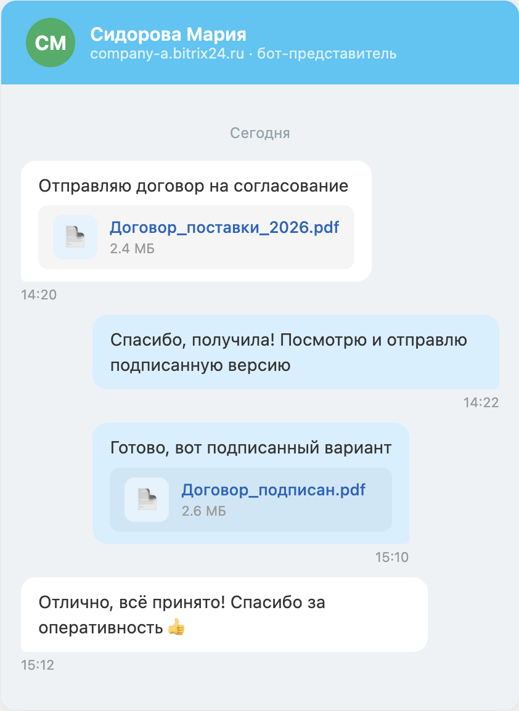Screen dimensions: 519x711
Task: Click the company-a.bitrix24.ru subtitle in the header
Action: tap(167, 54)
